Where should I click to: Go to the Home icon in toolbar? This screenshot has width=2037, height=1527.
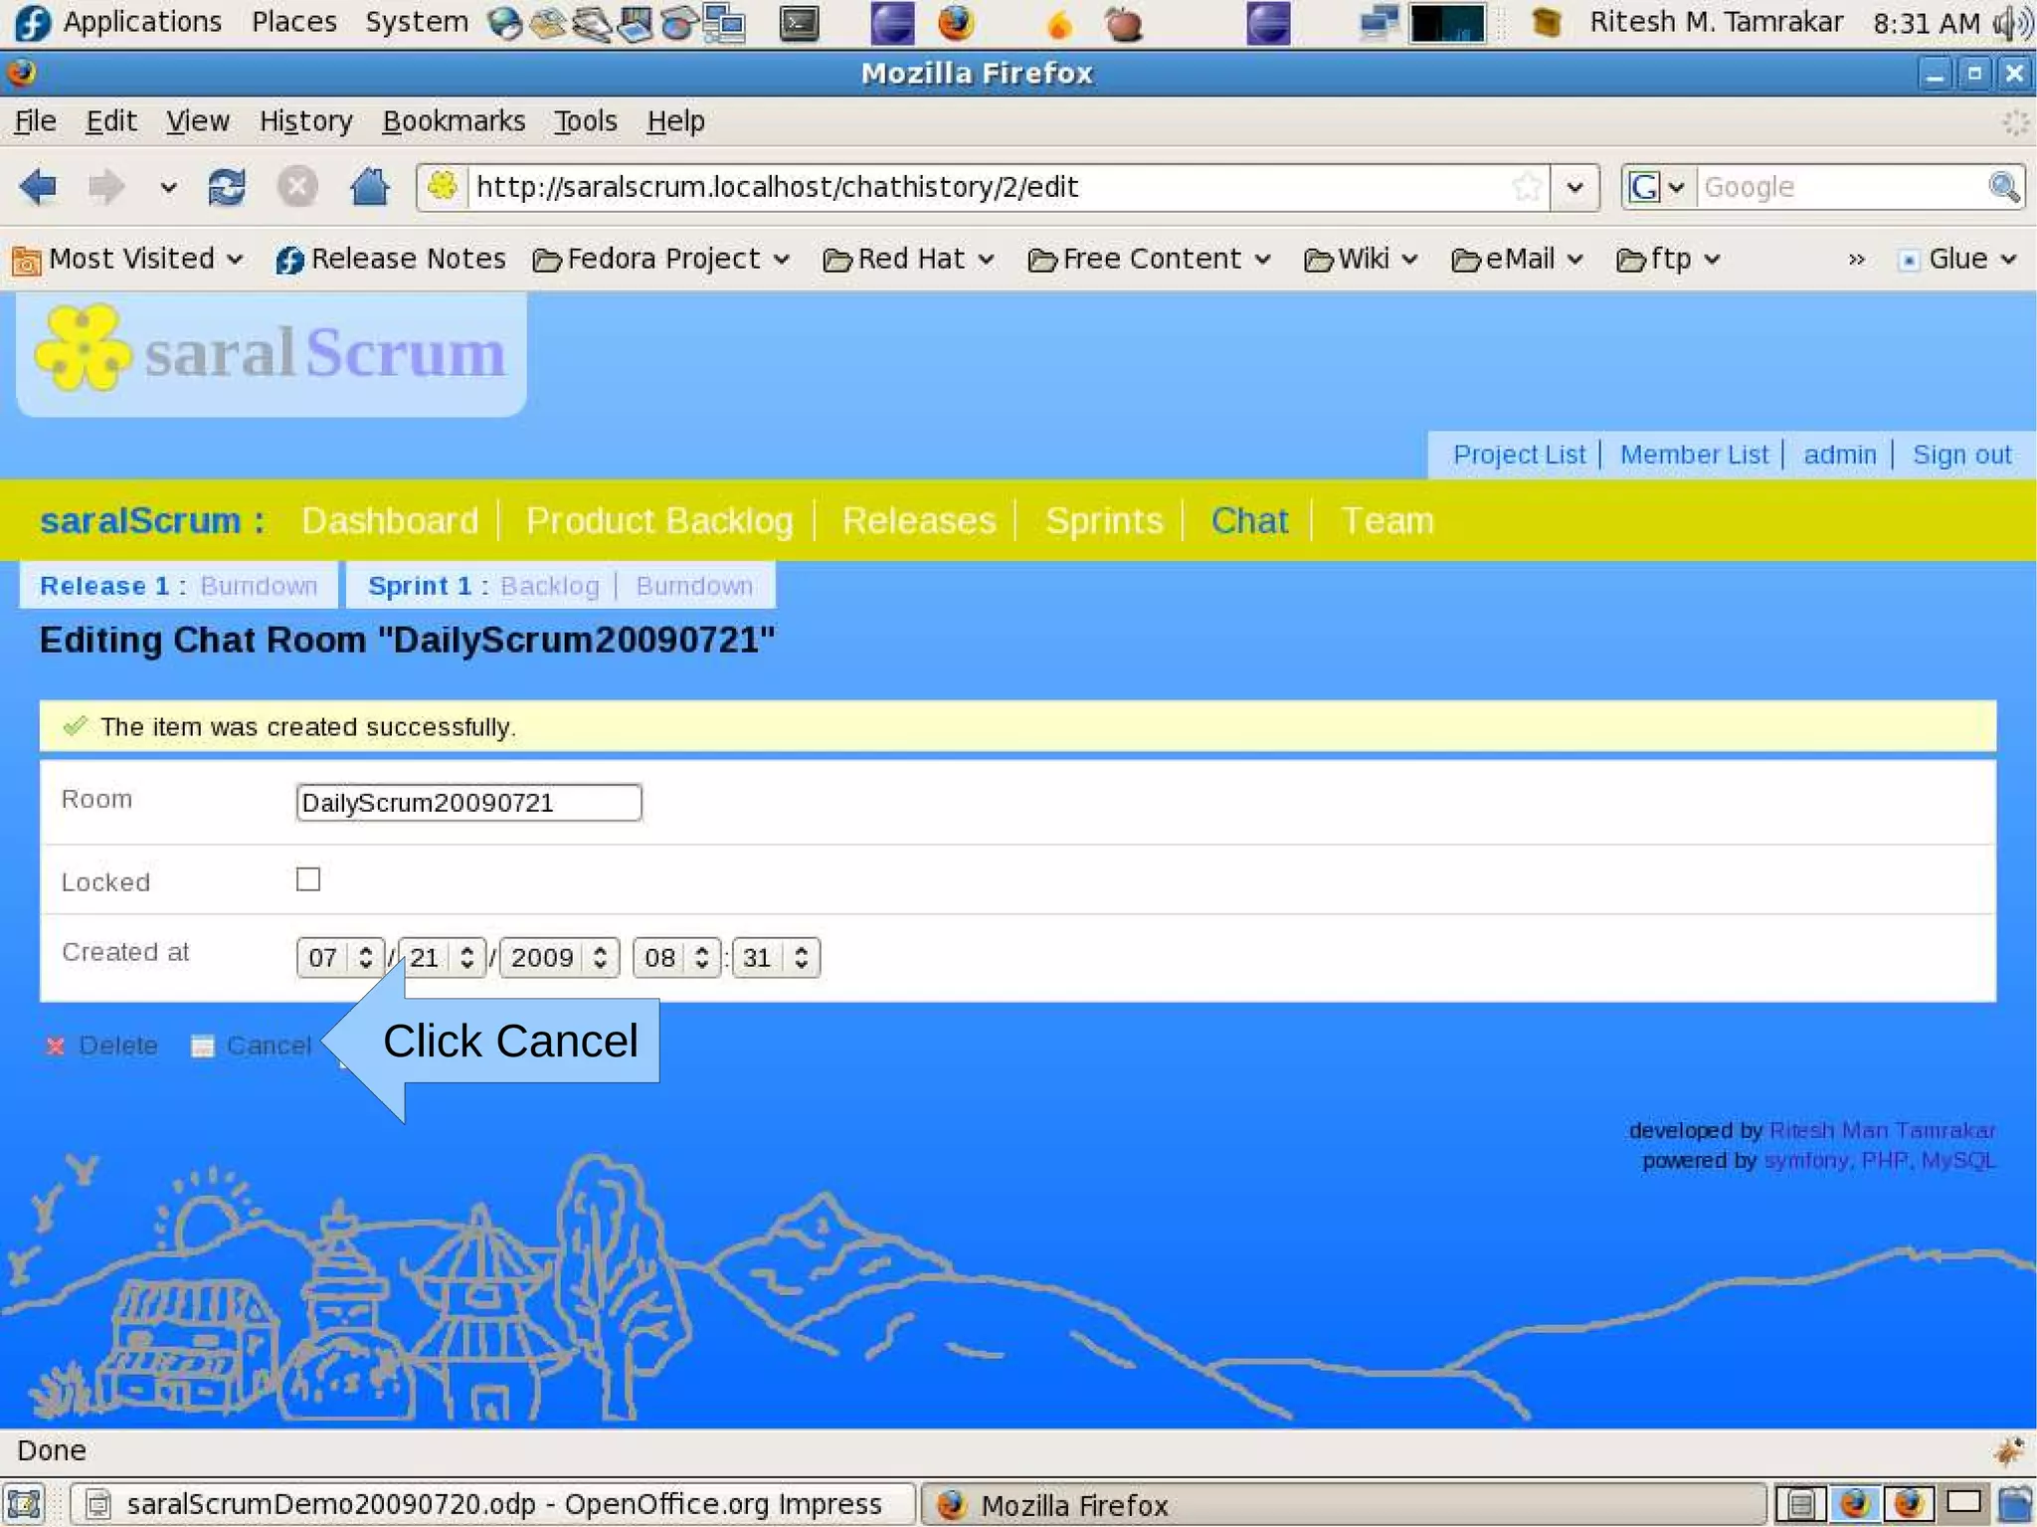(x=369, y=187)
